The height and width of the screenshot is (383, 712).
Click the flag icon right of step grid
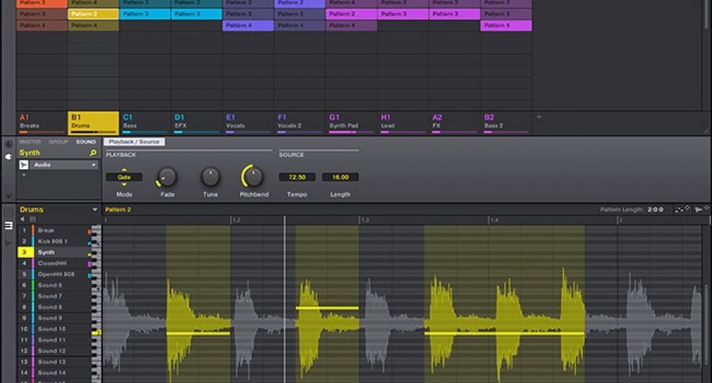pyautogui.click(x=700, y=210)
